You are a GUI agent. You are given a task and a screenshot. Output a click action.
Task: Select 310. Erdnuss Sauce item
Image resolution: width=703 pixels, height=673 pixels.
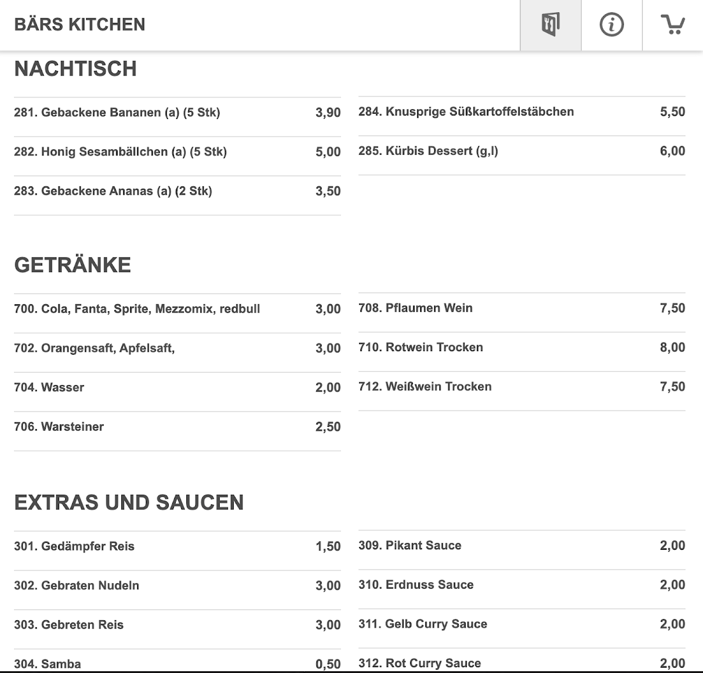pyautogui.click(x=522, y=589)
